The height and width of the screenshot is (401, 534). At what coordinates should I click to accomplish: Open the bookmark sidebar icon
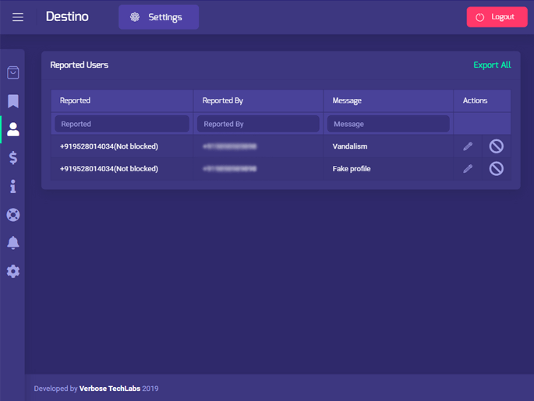[x=13, y=101]
